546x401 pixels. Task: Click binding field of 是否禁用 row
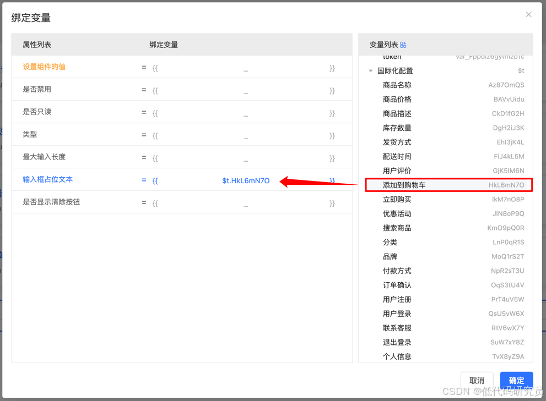pyautogui.click(x=244, y=91)
